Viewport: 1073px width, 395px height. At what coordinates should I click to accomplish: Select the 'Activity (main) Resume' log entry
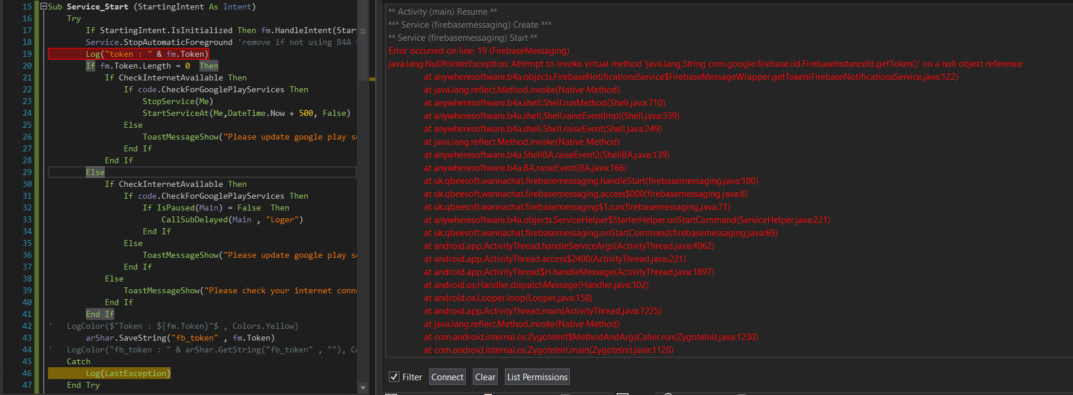tap(443, 12)
